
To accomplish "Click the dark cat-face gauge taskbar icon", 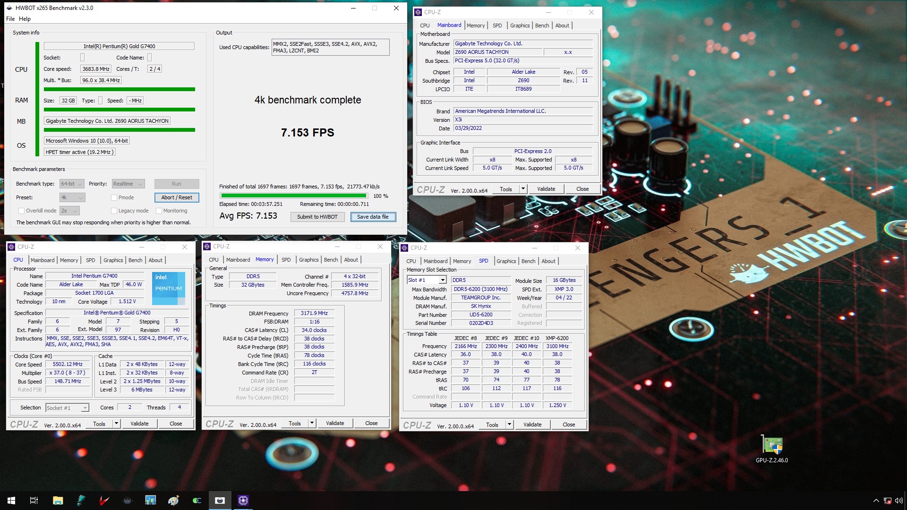I will point(127,501).
